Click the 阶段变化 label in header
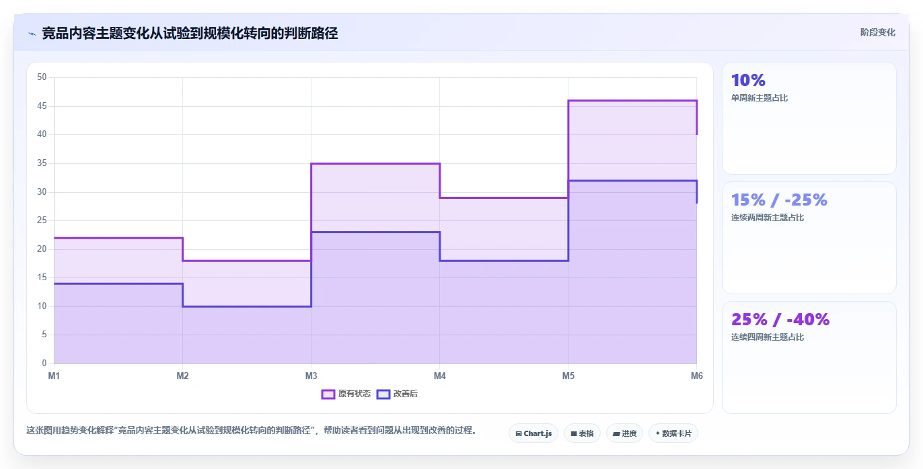The image size is (923, 469). (x=877, y=32)
